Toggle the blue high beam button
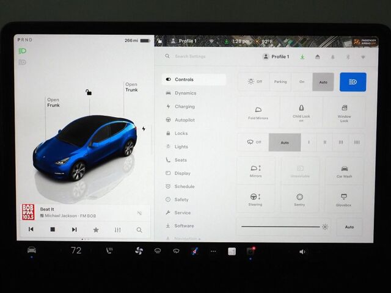 353,82
